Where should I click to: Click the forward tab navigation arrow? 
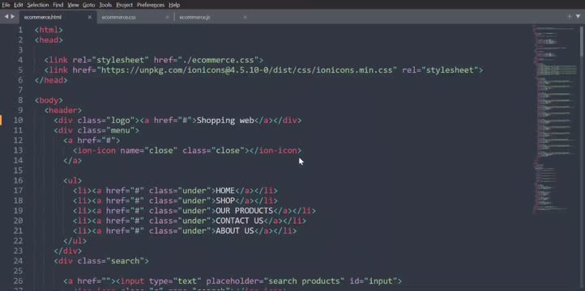click(x=13, y=16)
